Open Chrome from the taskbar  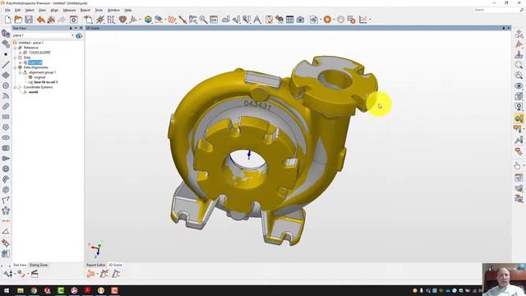(34, 290)
